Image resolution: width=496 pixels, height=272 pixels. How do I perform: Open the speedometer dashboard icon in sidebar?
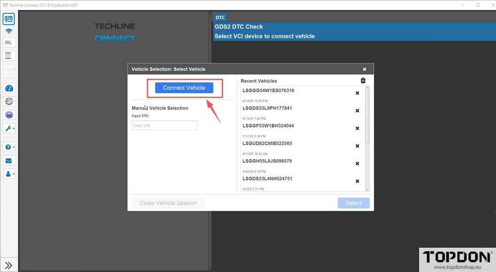9,88
